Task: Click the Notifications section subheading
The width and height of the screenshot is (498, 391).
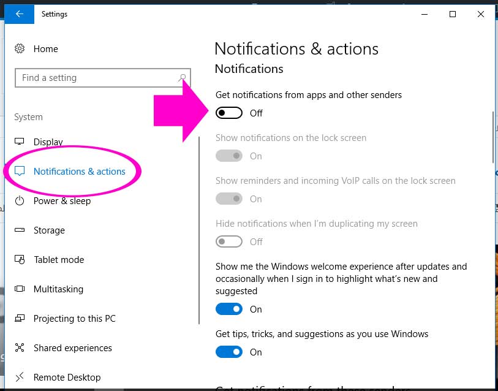Action: point(249,69)
